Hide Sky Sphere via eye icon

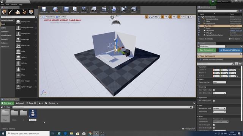(x=199, y=31)
